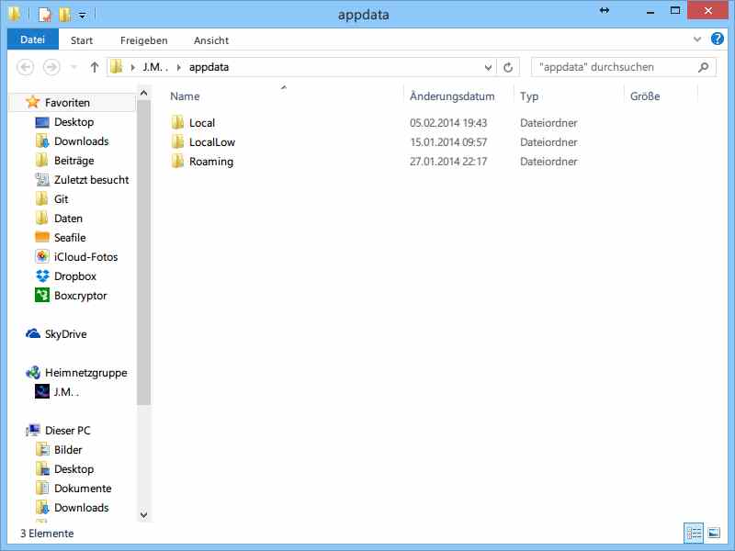The width and height of the screenshot is (735, 551).
Task: Click the navigation pane scrollbar thumb
Action: point(144,252)
